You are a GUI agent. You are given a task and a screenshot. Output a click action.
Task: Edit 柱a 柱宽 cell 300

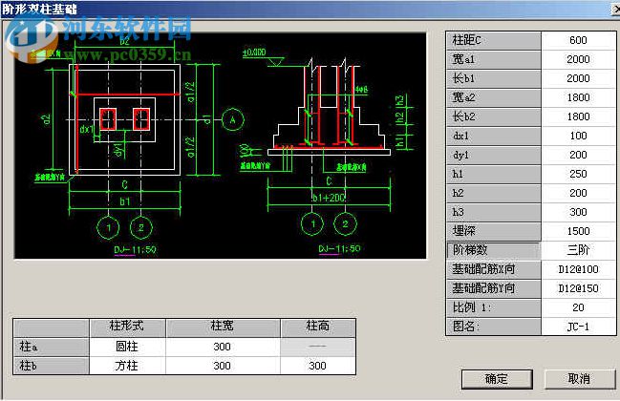tap(223, 347)
